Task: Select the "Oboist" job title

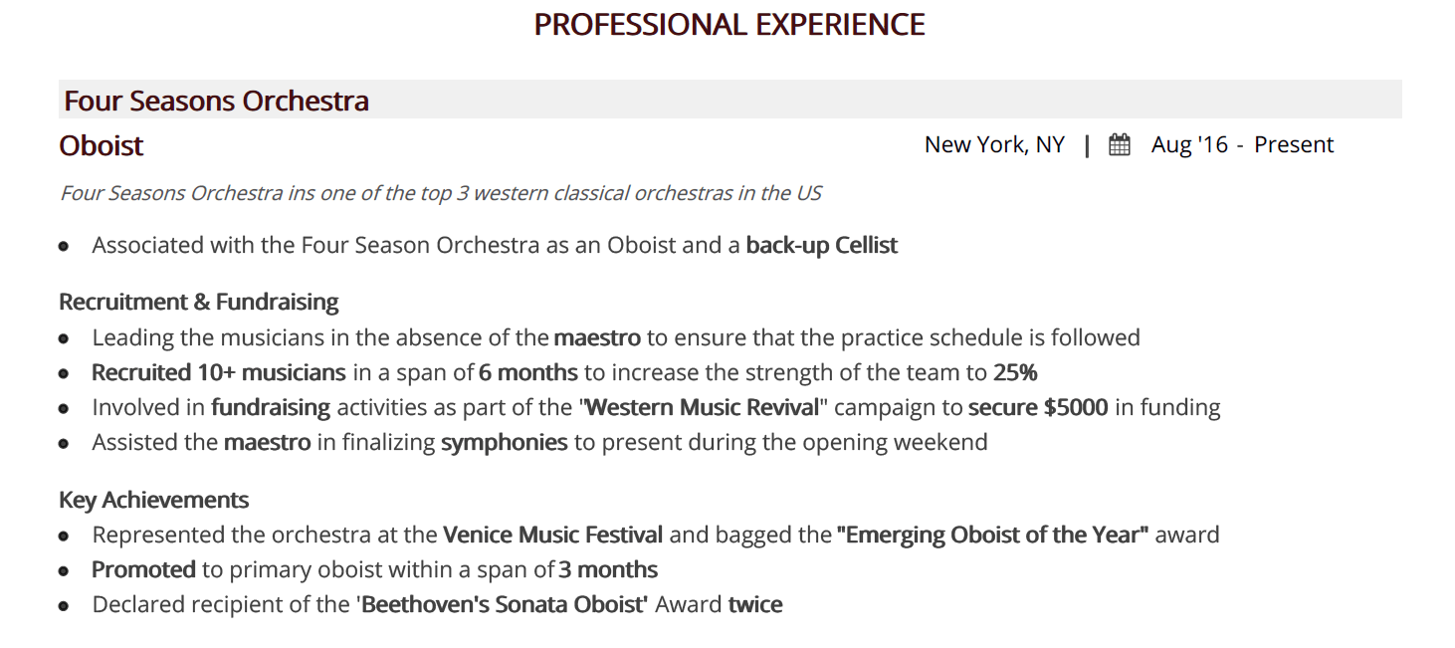Action: 102,145
